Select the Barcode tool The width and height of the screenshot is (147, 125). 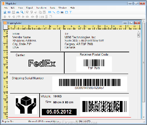[x=50, y=12]
